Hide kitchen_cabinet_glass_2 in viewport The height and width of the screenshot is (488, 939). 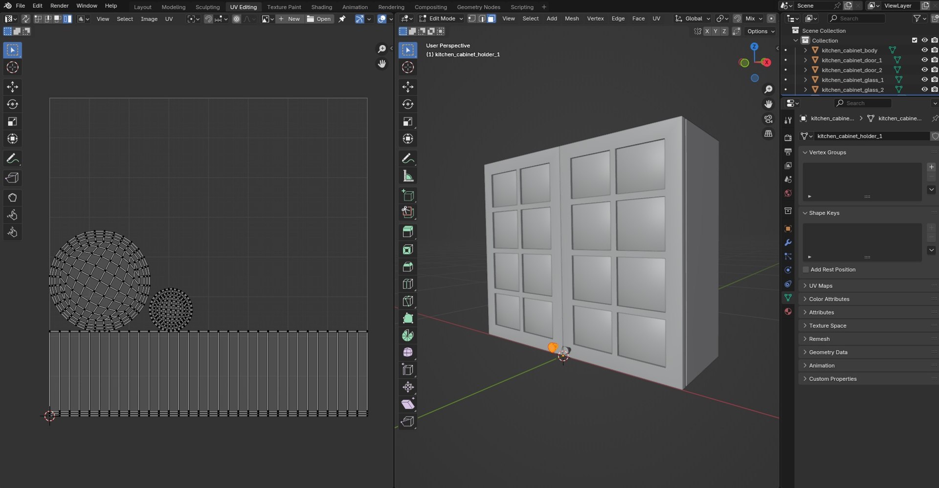point(924,89)
